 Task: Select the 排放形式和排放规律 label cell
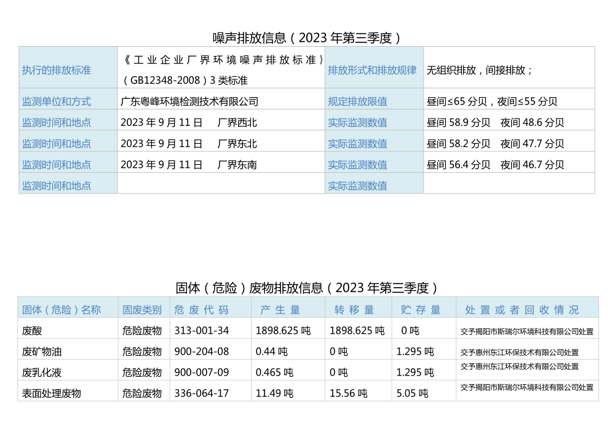(x=374, y=68)
